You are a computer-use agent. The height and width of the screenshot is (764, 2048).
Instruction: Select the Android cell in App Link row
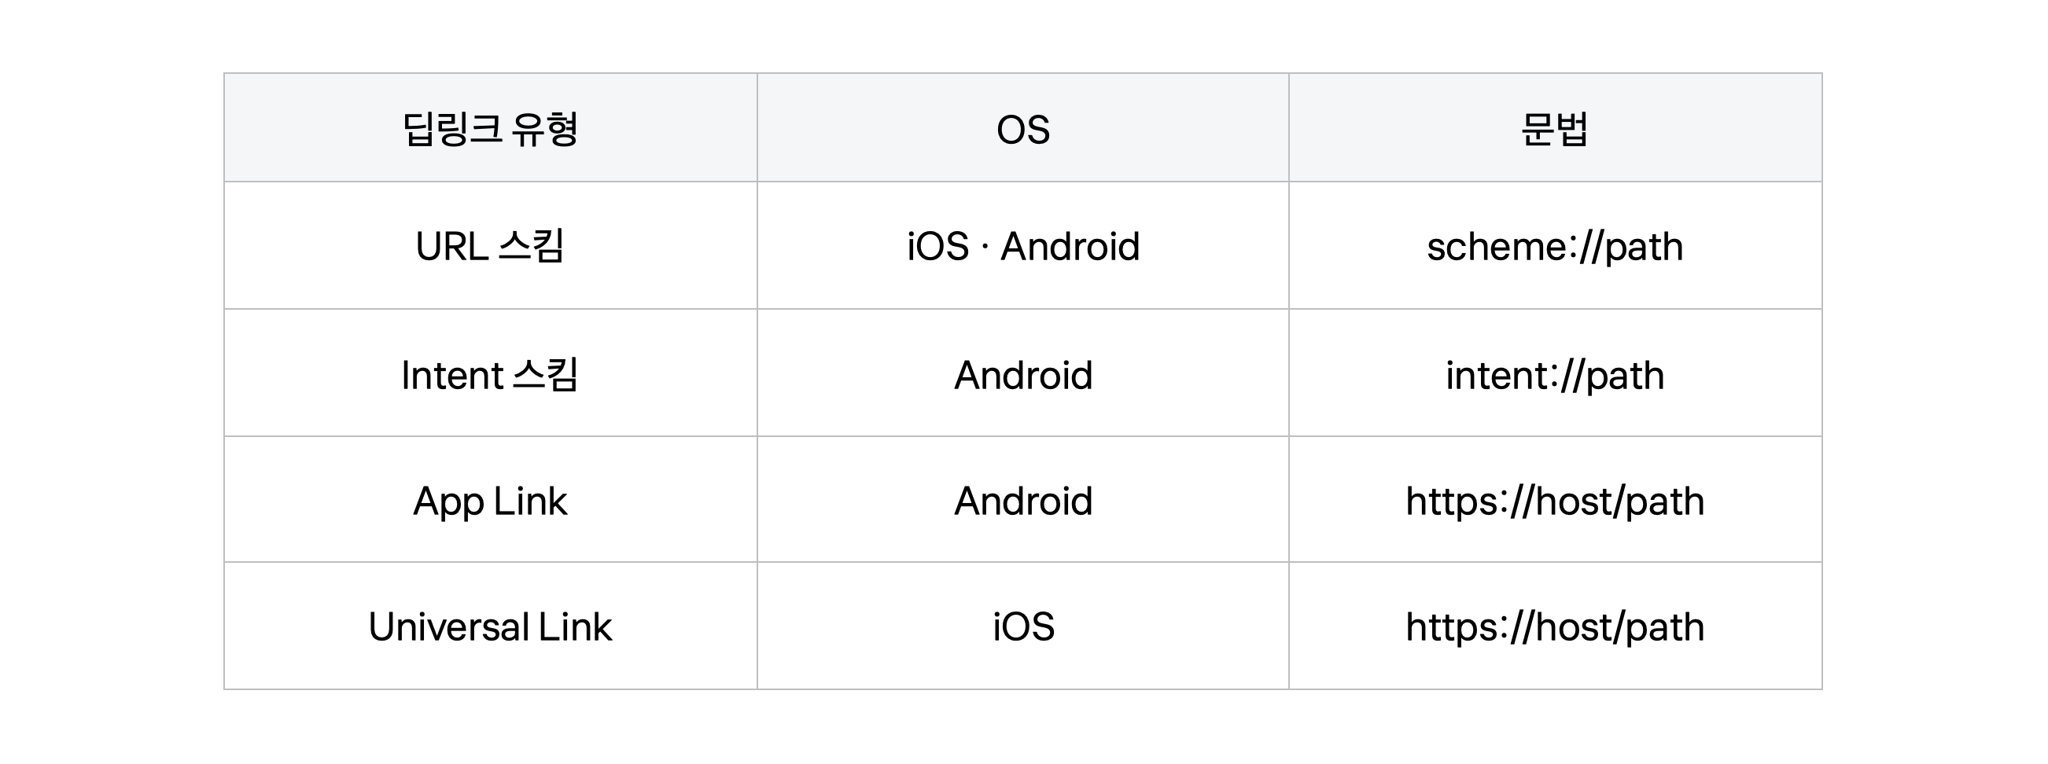coord(1022,501)
